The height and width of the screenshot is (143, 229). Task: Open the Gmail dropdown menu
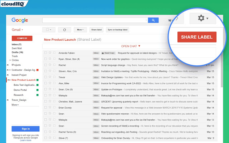pos(18,30)
